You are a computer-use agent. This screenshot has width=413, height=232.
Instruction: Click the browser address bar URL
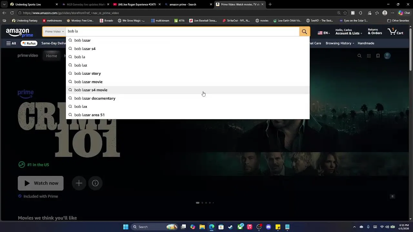71,13
